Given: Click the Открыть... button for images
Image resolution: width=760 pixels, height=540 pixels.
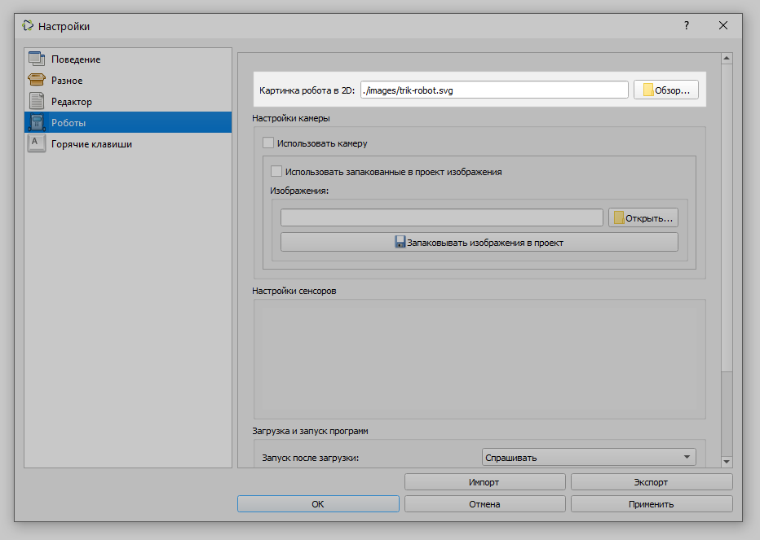Looking at the screenshot, I should pos(643,218).
